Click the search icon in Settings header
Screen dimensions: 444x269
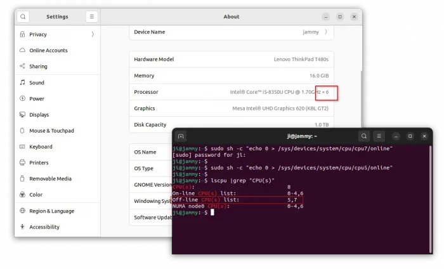tap(23, 16)
